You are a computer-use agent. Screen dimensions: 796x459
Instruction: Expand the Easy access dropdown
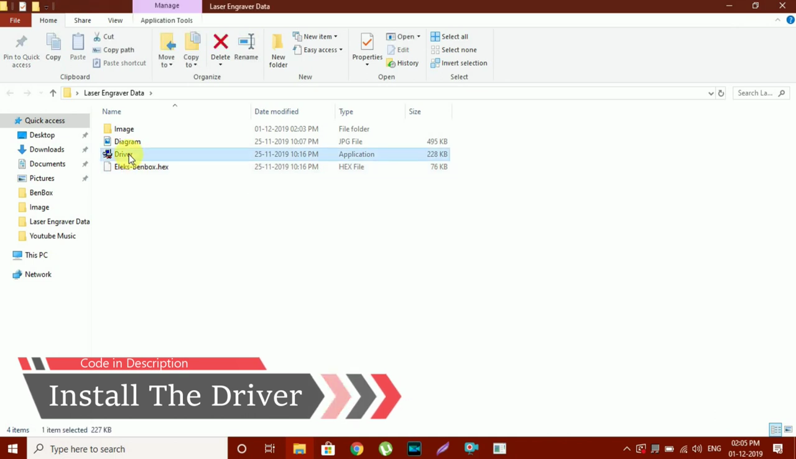[x=318, y=50]
